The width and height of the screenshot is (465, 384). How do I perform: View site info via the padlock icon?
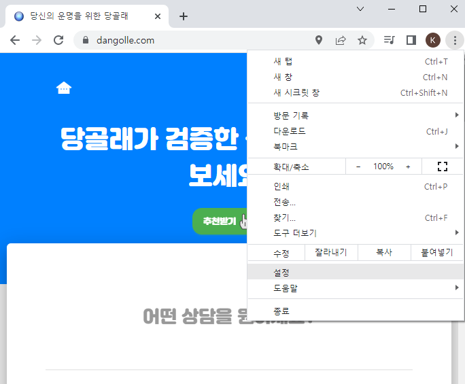pyautogui.click(x=86, y=40)
